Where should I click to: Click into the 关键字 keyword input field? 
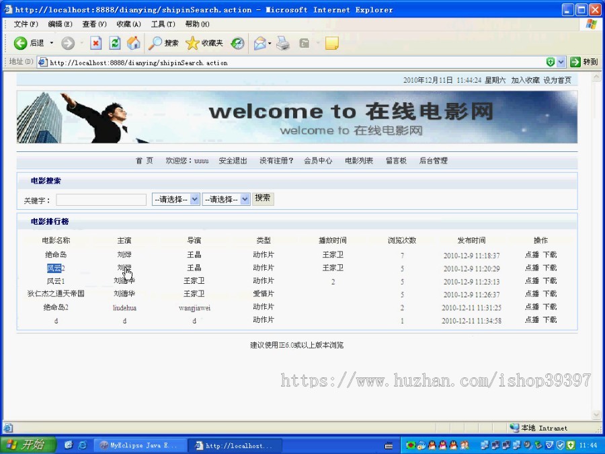(x=101, y=200)
